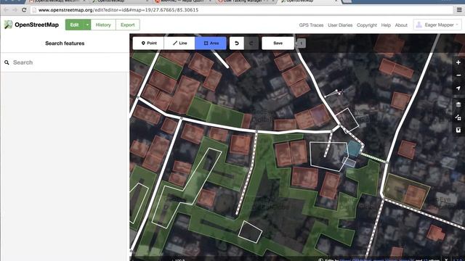Open User Diaries link
Image resolution: width=465 pixels, height=261 pixels.
(340, 25)
